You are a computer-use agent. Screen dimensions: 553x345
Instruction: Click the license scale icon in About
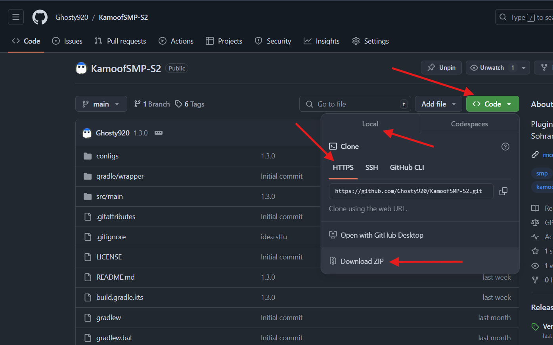coord(535,222)
